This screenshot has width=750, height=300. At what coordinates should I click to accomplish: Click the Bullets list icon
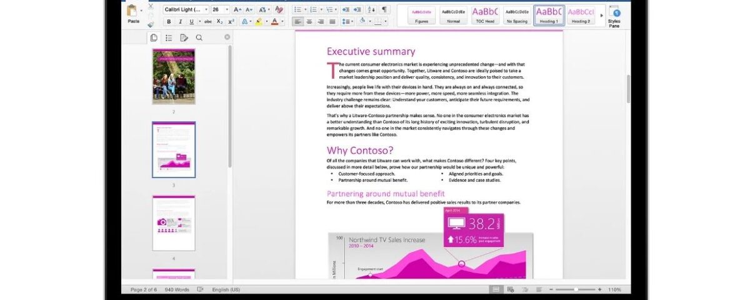coord(298,10)
